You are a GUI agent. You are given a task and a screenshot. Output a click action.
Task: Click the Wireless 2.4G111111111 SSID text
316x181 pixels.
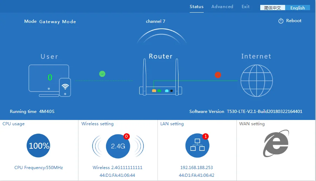point(117,168)
